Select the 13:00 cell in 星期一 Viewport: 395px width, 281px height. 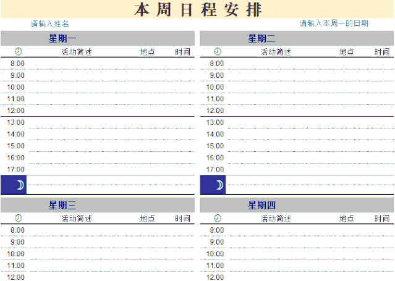pyautogui.click(x=15, y=122)
